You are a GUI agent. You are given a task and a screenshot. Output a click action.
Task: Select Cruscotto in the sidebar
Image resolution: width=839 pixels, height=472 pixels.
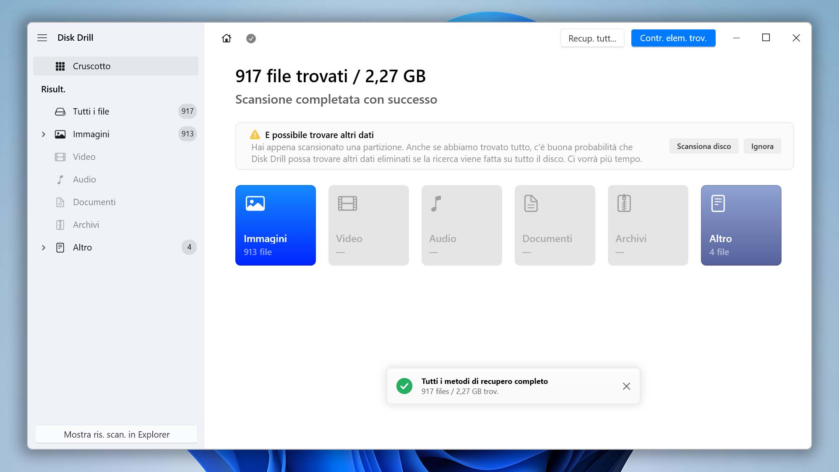point(116,66)
